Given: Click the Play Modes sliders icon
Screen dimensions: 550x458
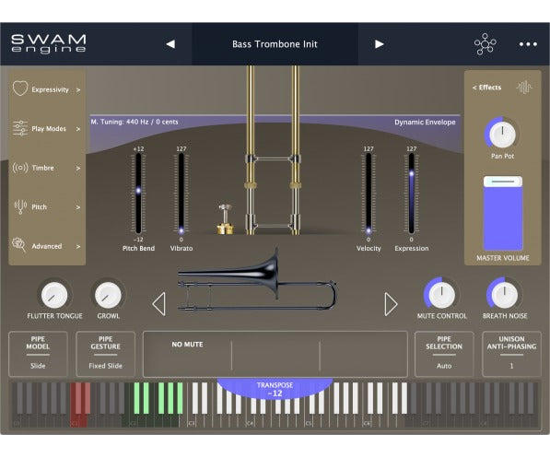Looking at the screenshot, I should [x=20, y=128].
